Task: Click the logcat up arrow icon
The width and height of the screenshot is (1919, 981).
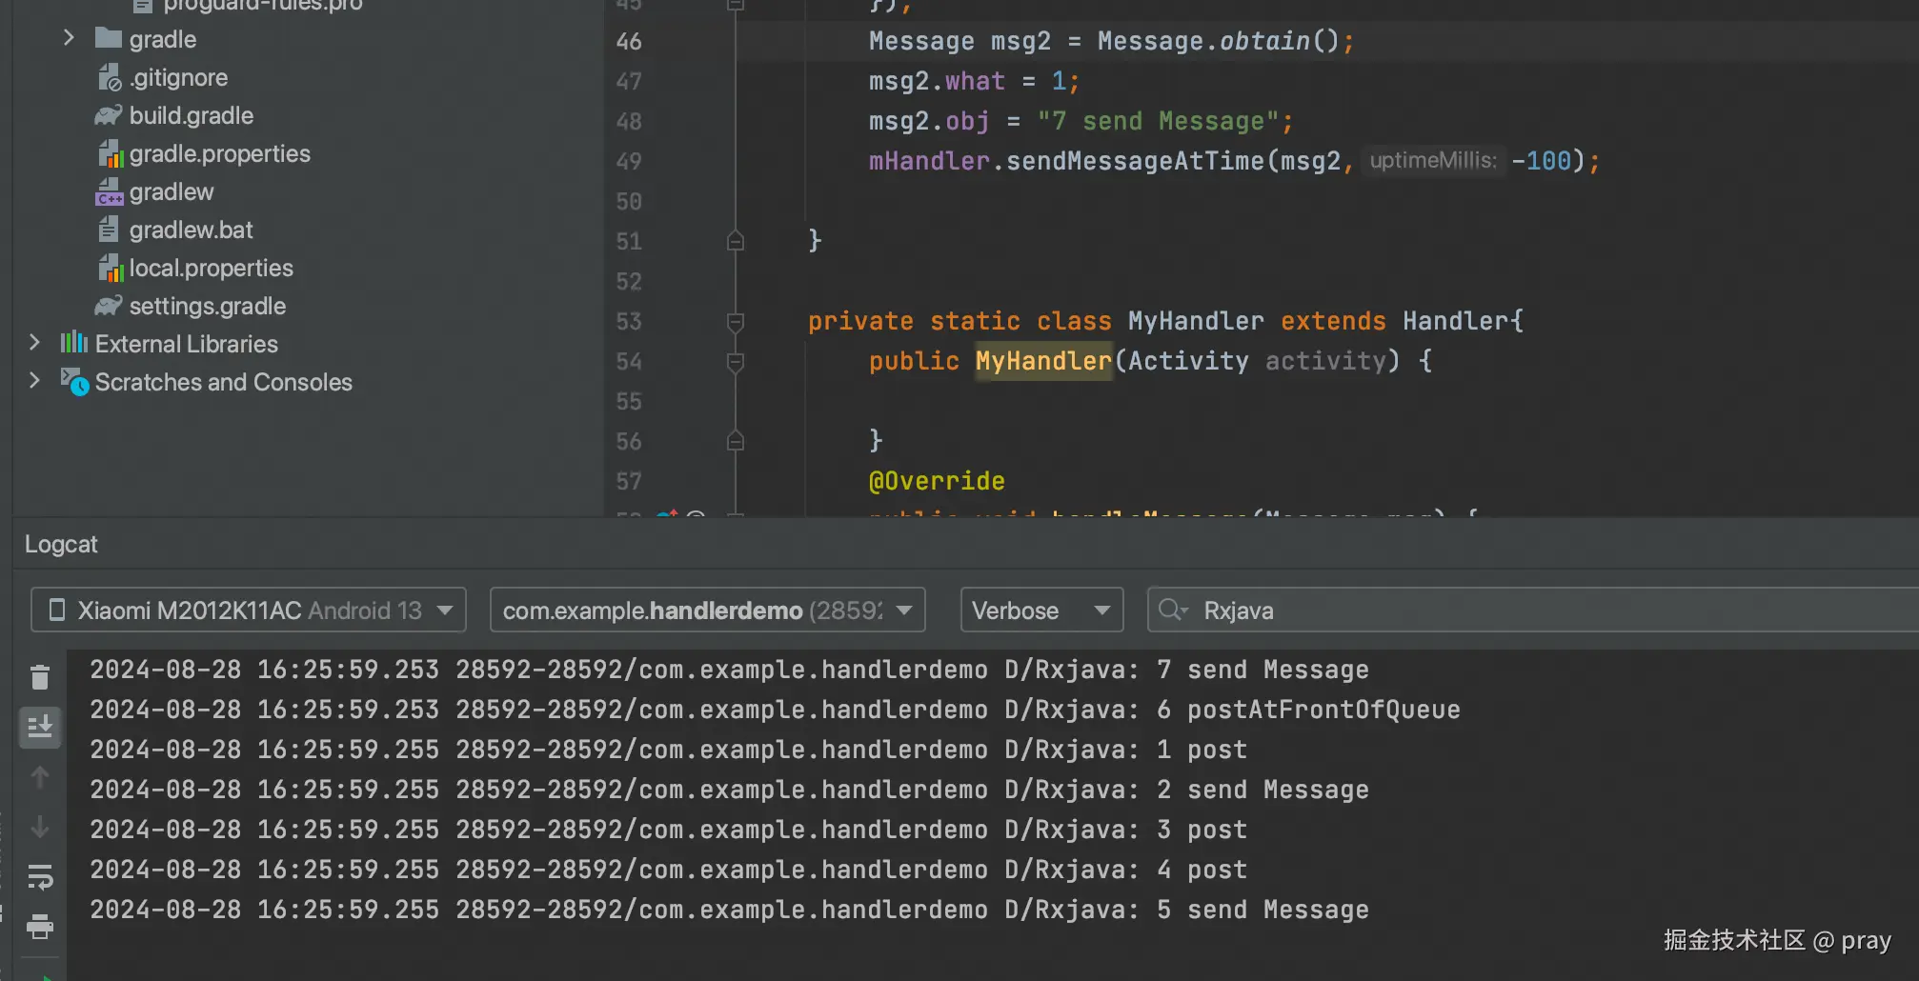Action: tap(40, 777)
